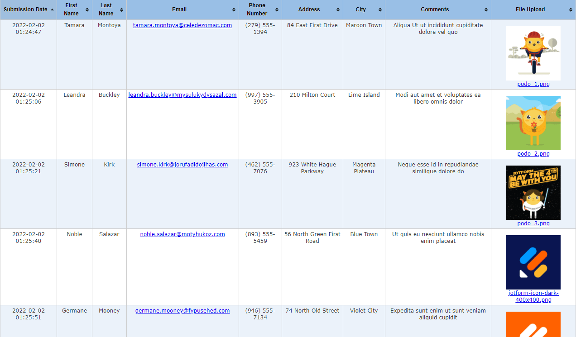The height and width of the screenshot is (337, 576).
Task: Click the May The 4th podo_3 image thumbnail
Action: (533, 192)
